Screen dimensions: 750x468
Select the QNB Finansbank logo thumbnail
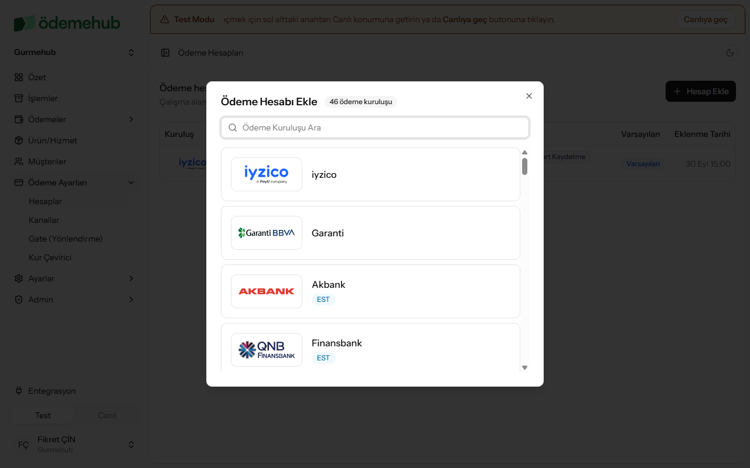tap(267, 350)
